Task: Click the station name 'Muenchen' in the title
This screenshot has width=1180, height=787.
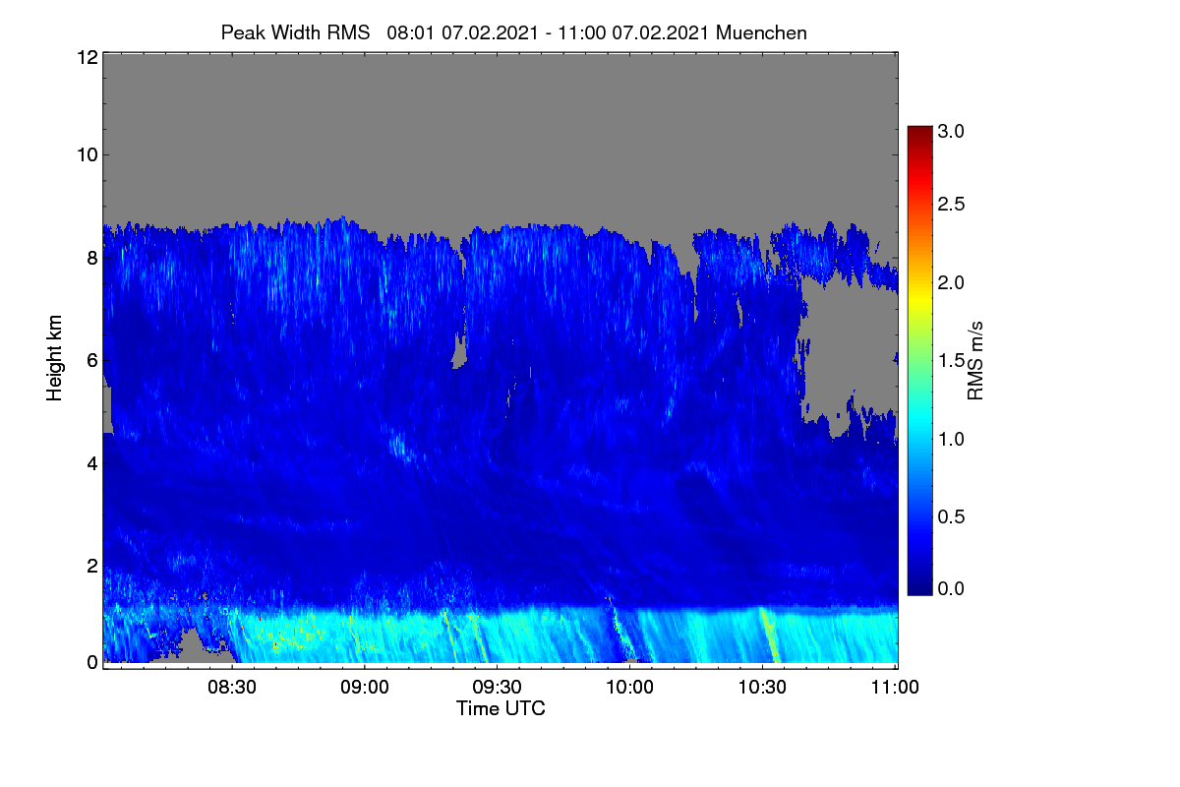Action: click(762, 32)
